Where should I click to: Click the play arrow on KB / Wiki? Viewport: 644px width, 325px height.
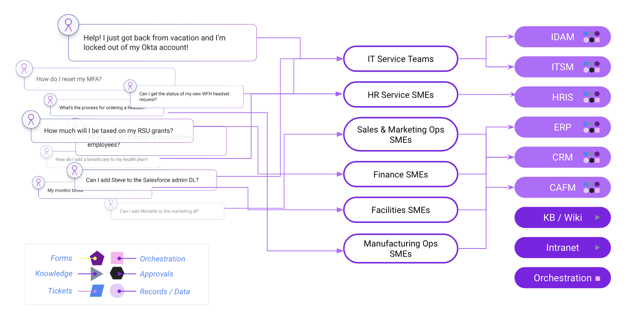coord(597,217)
